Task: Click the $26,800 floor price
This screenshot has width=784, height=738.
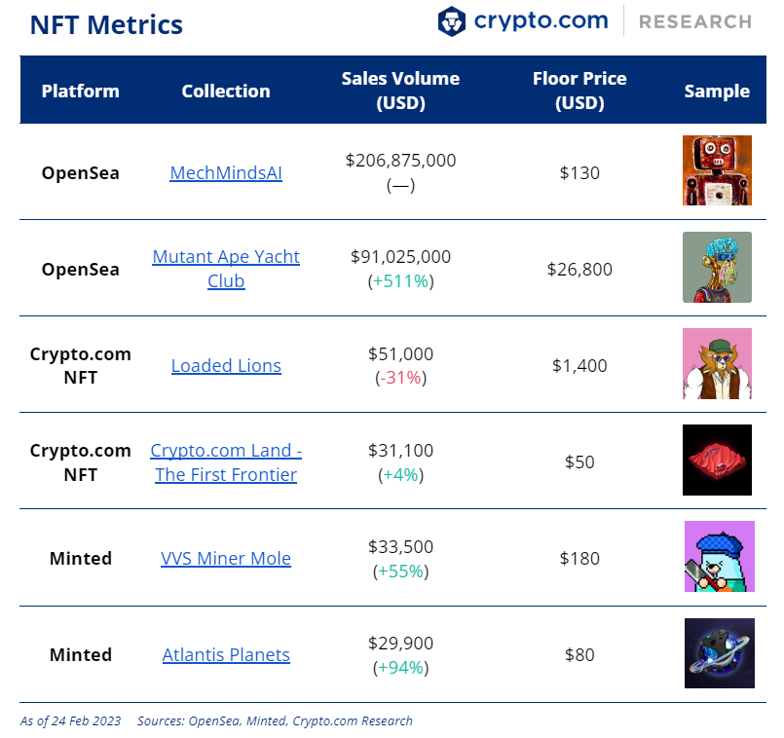Action: [579, 270]
